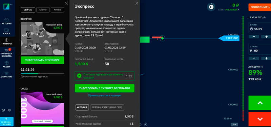
Task: Open the Обучение (Education) section
Action: click(x=6, y=75)
